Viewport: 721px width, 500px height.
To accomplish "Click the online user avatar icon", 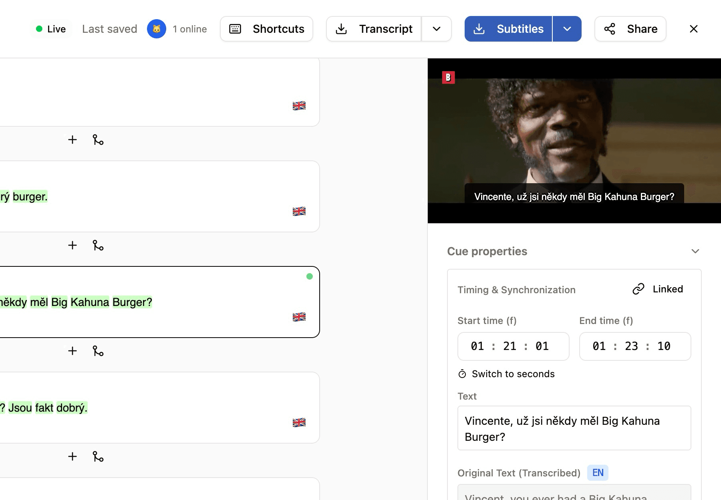I will click(157, 29).
